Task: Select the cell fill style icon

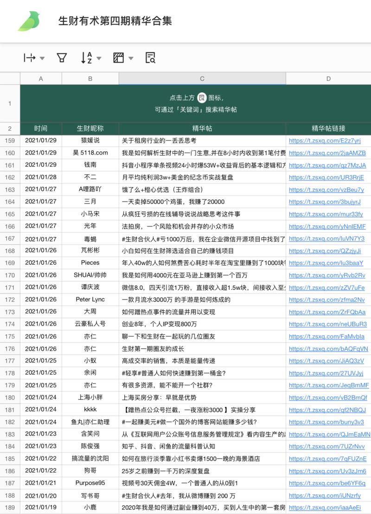Action: (119, 58)
